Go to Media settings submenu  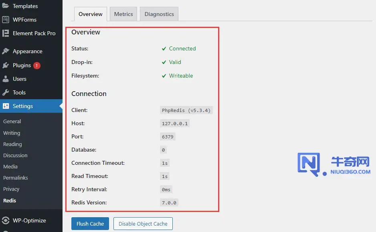[x=10, y=166]
